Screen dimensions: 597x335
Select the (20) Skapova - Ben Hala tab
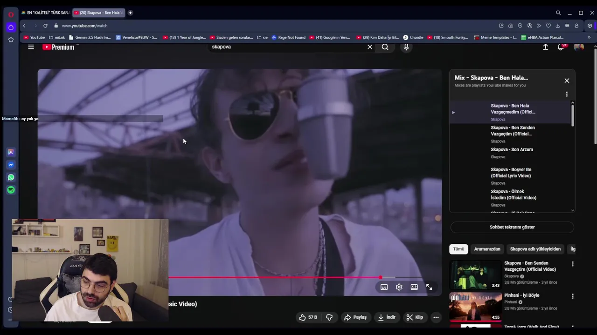tap(99, 13)
